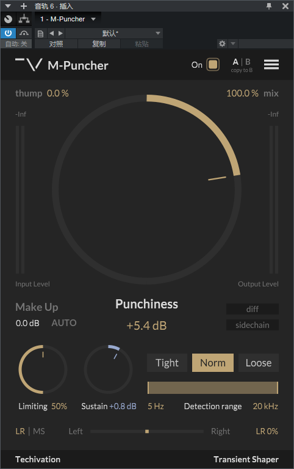Click the plus icon to add insert
Screen dimensions: 294x469
(x=24, y=6)
